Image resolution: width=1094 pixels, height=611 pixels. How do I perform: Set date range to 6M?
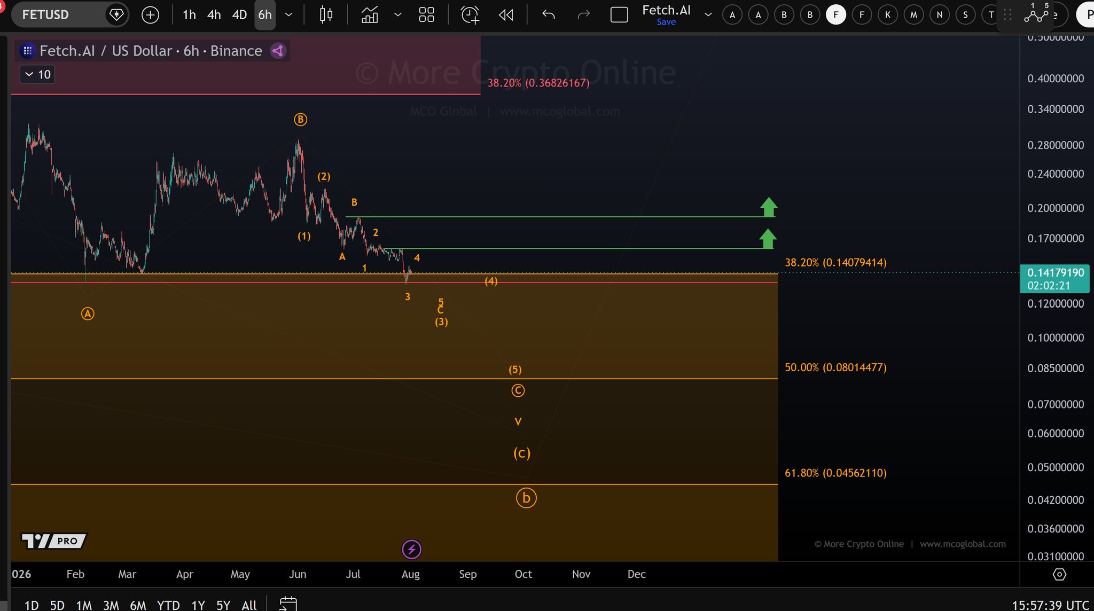pos(138,605)
